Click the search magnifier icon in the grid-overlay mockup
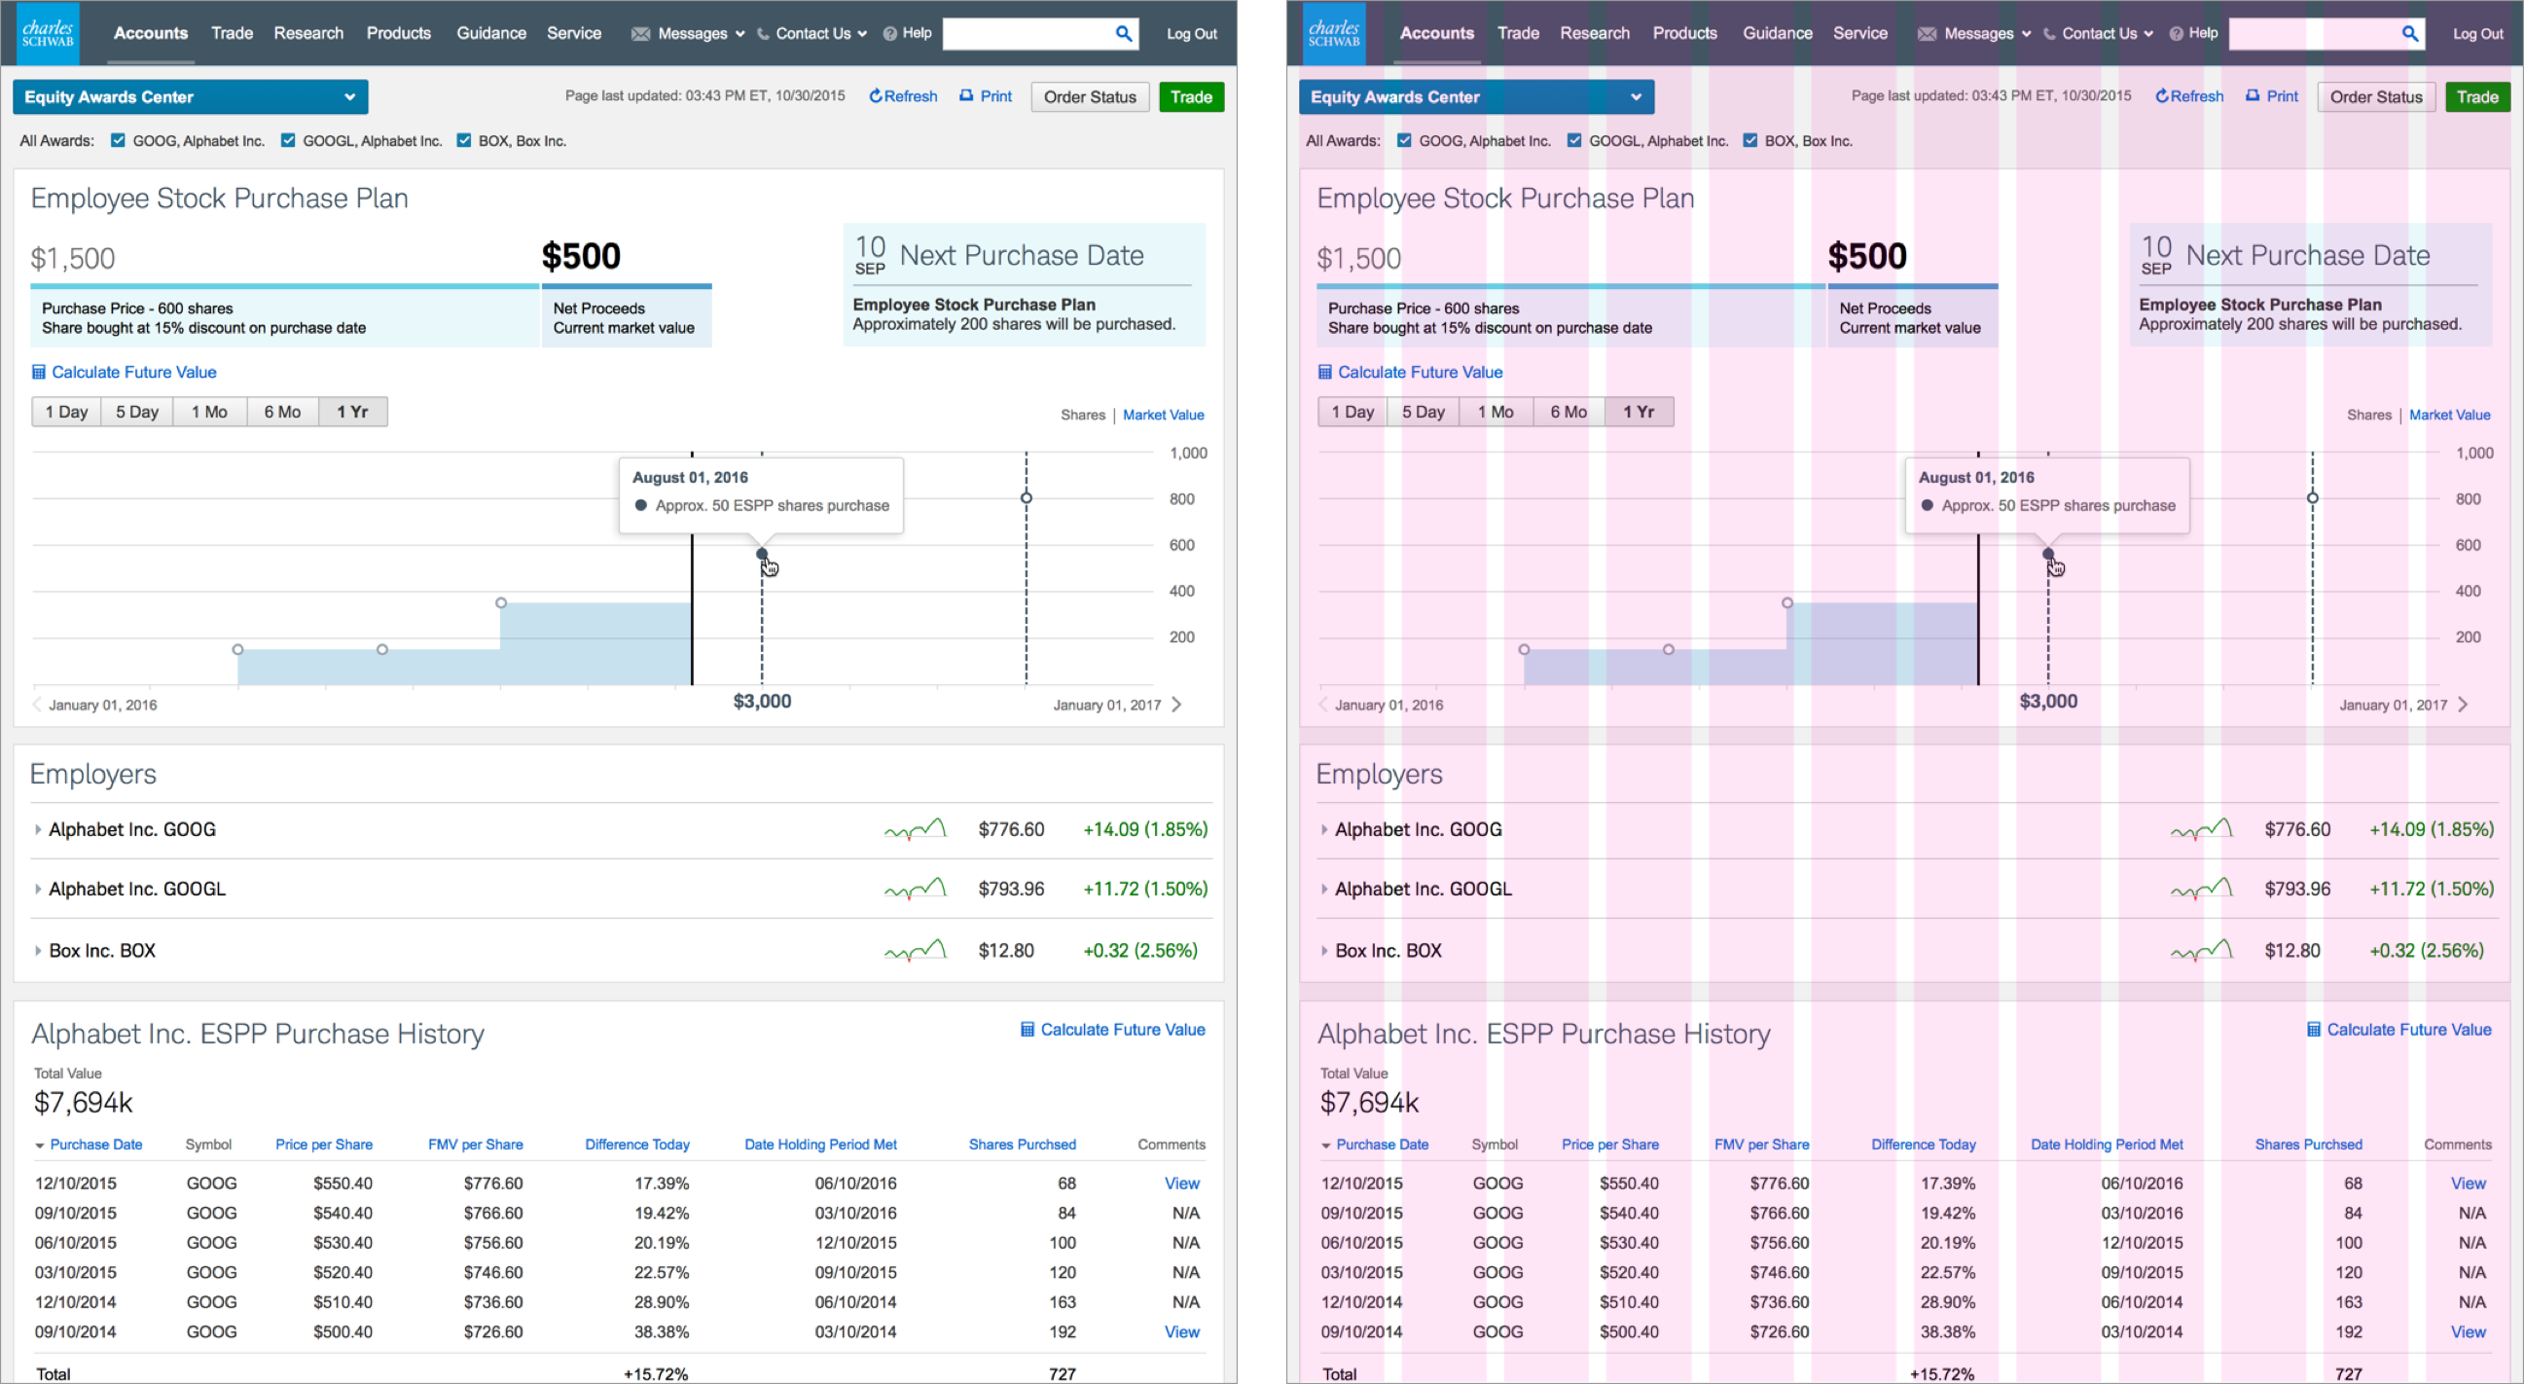Viewport: 2524px width, 1384px height. (x=2410, y=33)
